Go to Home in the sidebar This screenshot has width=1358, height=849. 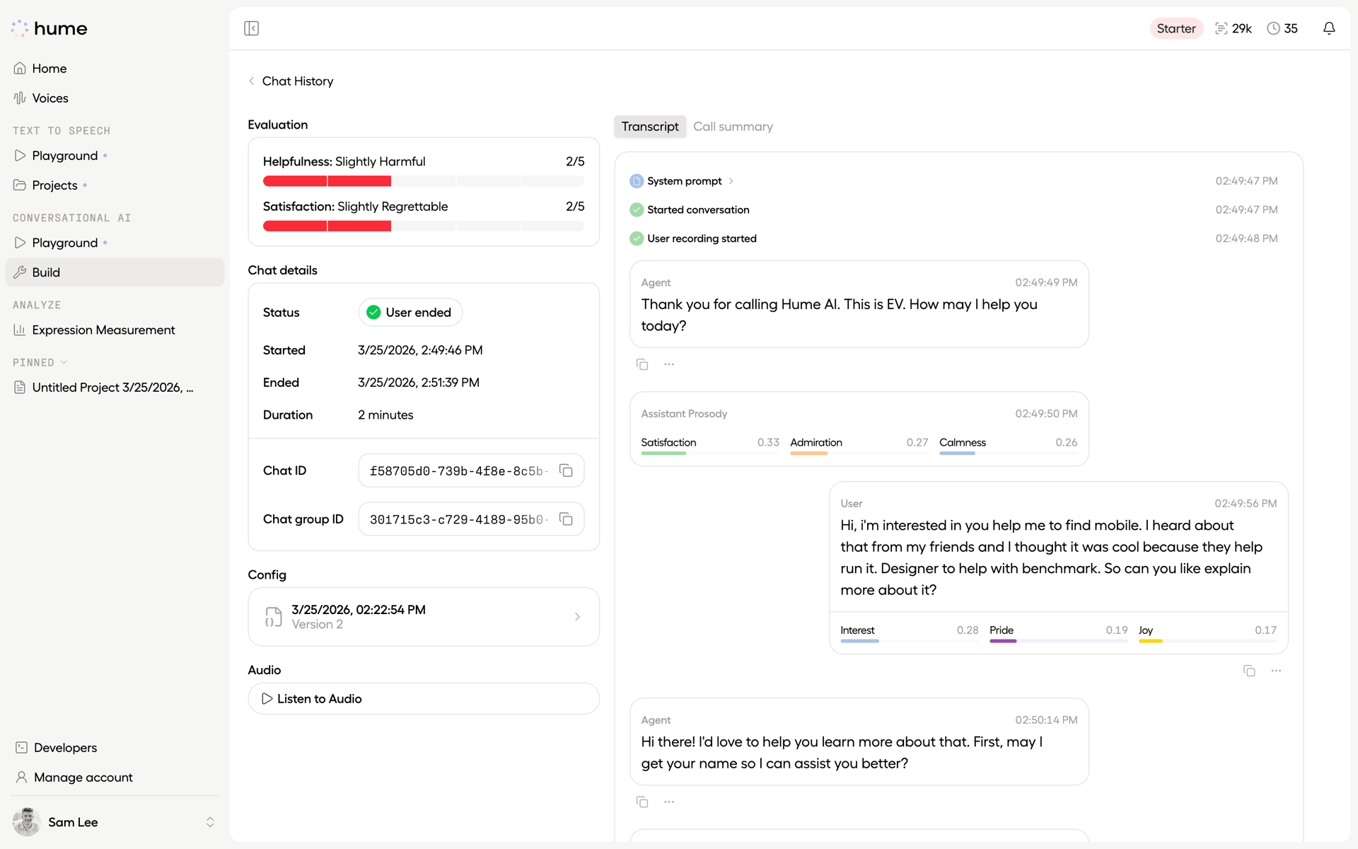point(115,69)
